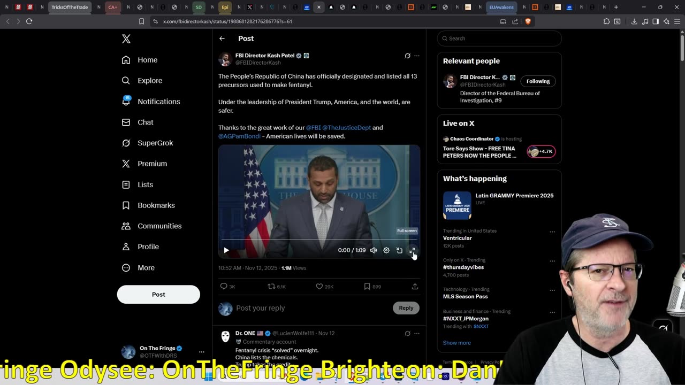This screenshot has width=685, height=385.
Task: Open browser extensions puzzle icon
Action: (606, 21)
